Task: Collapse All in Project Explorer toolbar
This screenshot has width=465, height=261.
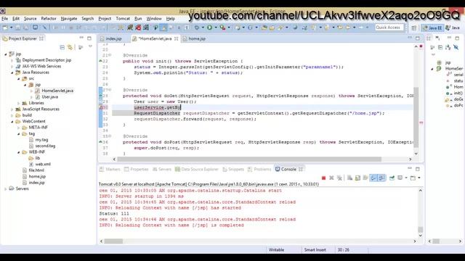Action: (x=62, y=47)
